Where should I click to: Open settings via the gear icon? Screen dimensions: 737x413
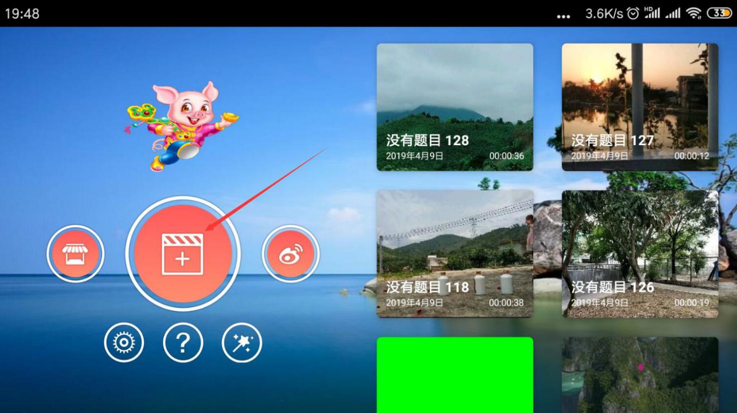point(124,343)
